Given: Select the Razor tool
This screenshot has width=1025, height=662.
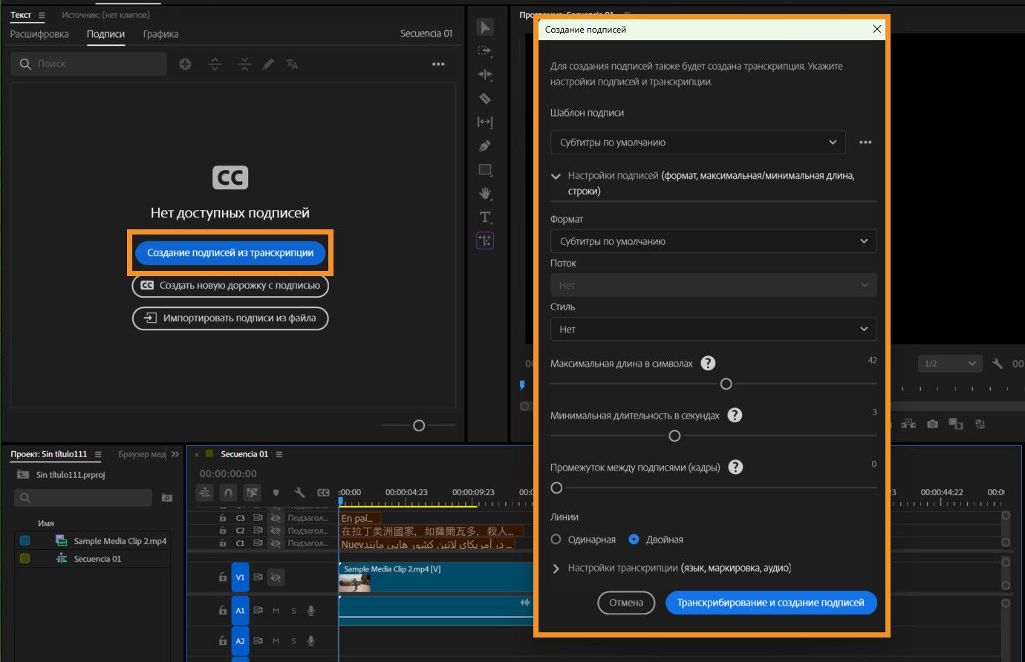Looking at the screenshot, I should [485, 99].
